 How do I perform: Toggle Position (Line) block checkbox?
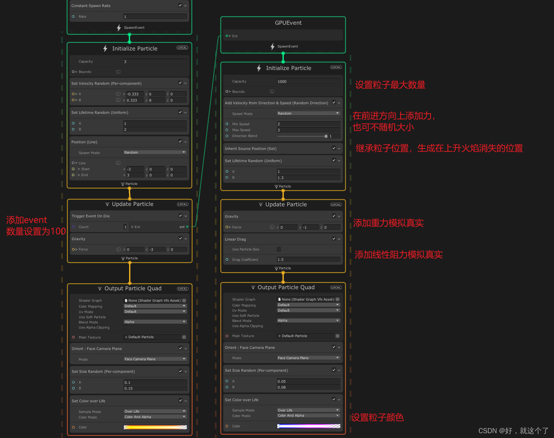coord(180,141)
